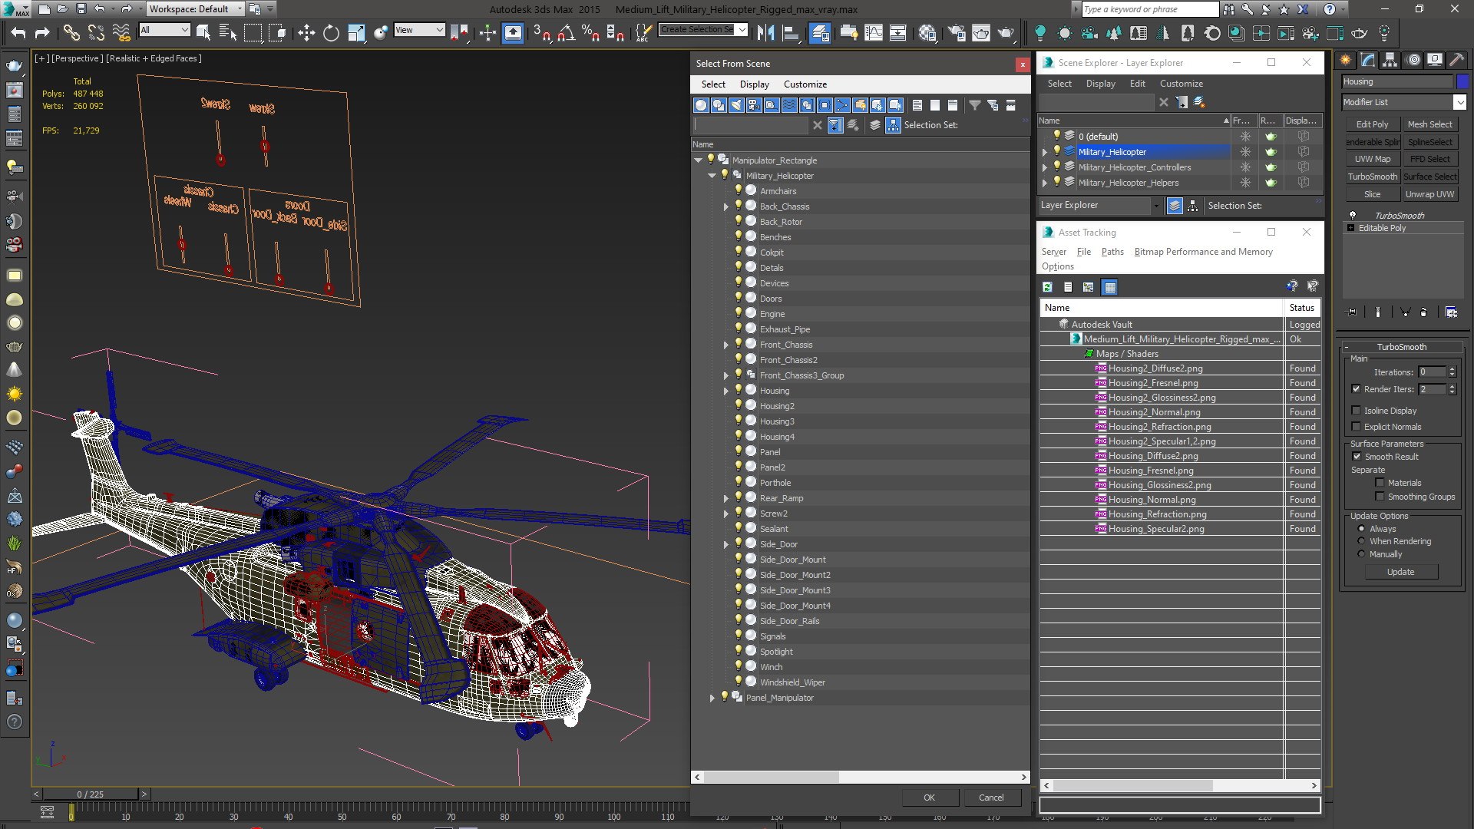Toggle Display Lights filter in Select From Scene
This screenshot has width=1474, height=829.
(736, 105)
